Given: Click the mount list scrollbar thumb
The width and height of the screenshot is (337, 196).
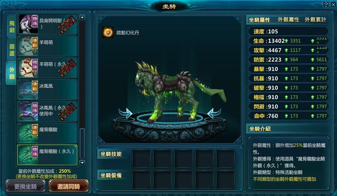Looking at the screenshot, I should point(82,143).
